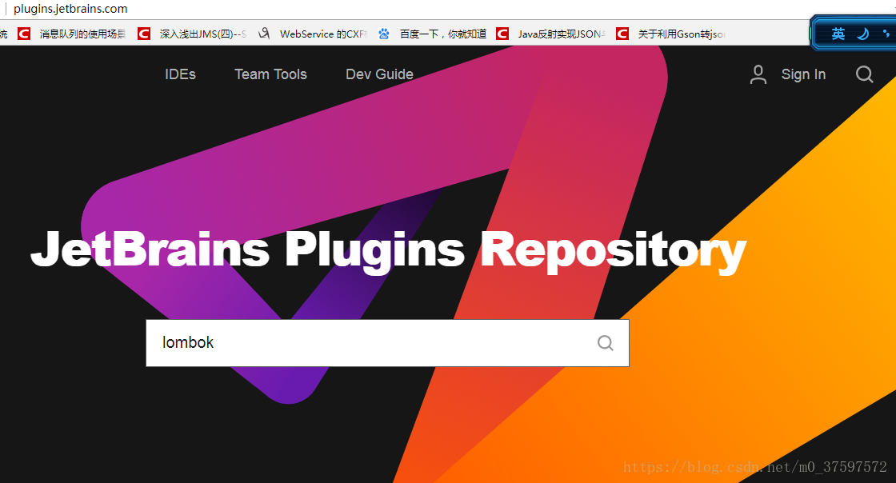Open the 深入浅出JMS(四) bookmark
The image size is (896, 483).
[x=203, y=34]
